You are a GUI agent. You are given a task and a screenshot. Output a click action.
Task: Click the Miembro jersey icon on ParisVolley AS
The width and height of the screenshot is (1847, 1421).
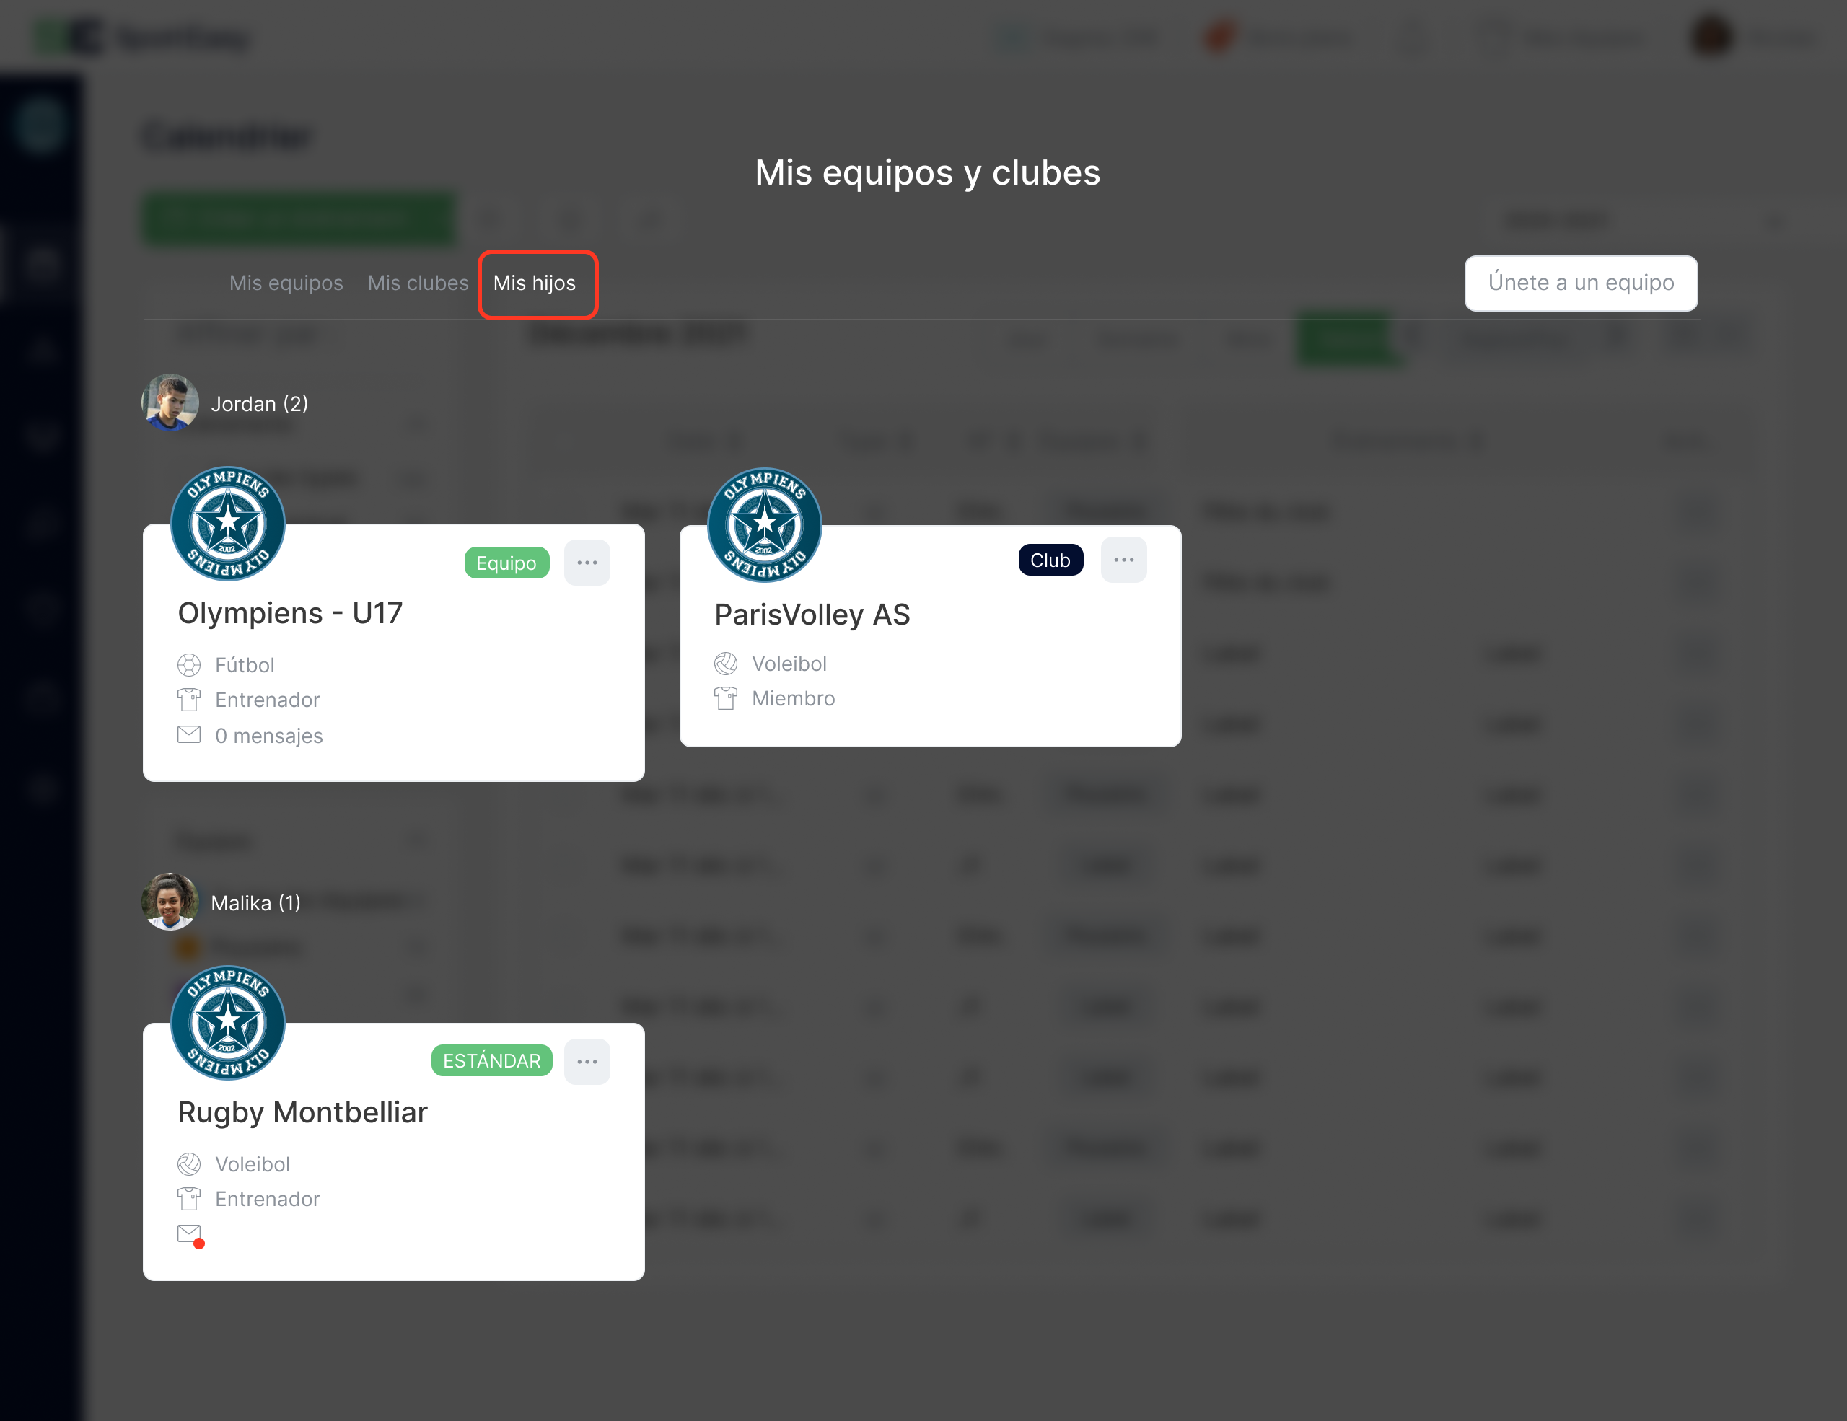726,698
